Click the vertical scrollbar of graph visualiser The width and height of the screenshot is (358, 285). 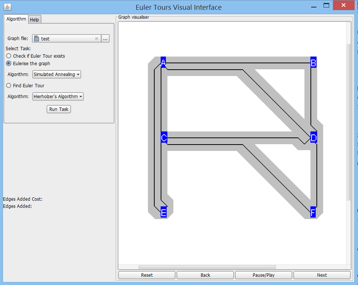pyautogui.click(x=349, y=122)
